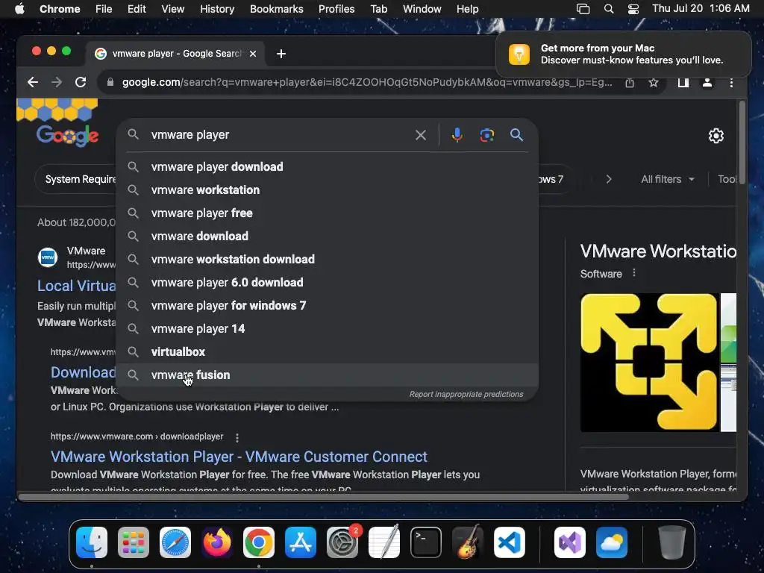Click the Google logo

pos(67,135)
